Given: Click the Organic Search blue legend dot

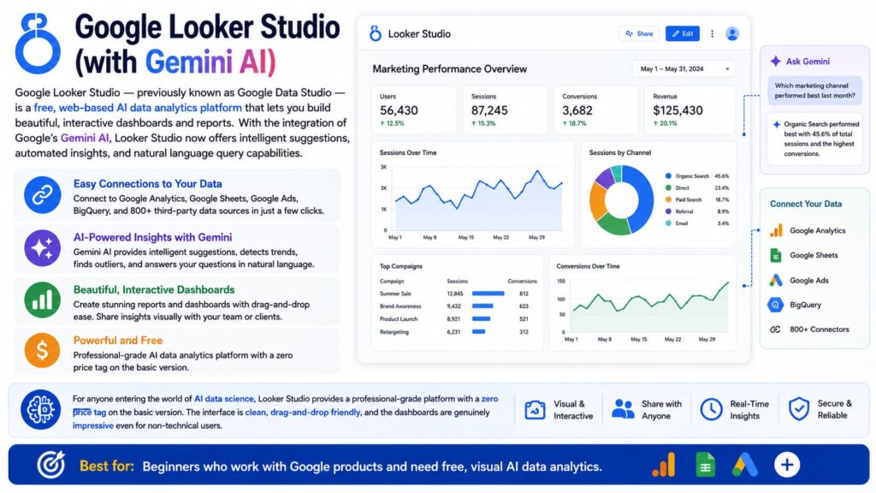Looking at the screenshot, I should (668, 176).
